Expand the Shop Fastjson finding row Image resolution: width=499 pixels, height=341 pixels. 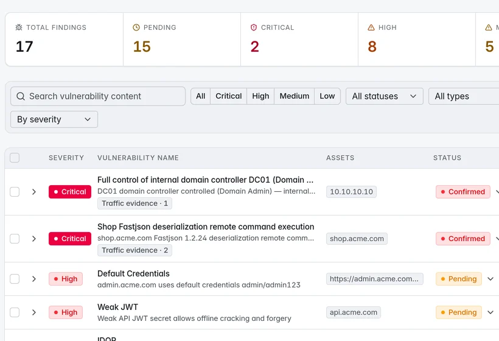(x=33, y=239)
